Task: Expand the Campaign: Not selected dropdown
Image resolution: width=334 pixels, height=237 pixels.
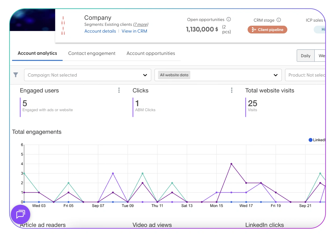Action: [x=88, y=75]
